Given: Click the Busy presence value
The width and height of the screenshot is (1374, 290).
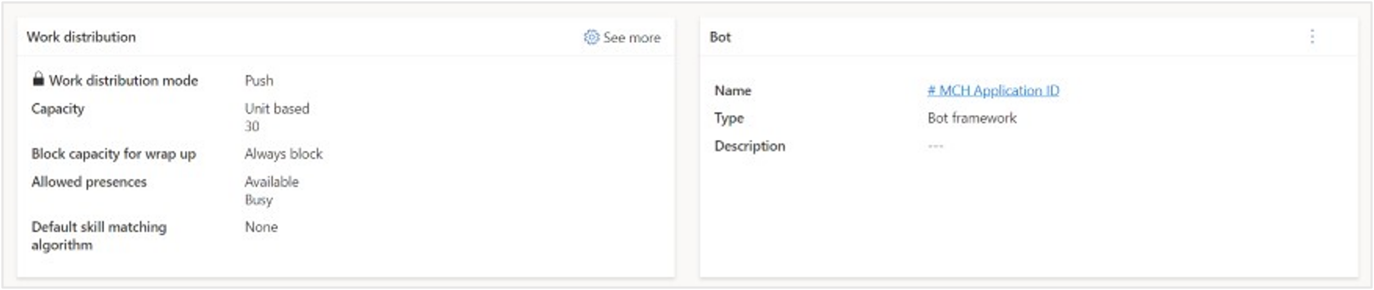Looking at the screenshot, I should (258, 200).
